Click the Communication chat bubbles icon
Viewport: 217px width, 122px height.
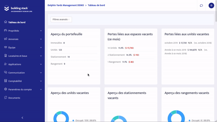pos(5,72)
